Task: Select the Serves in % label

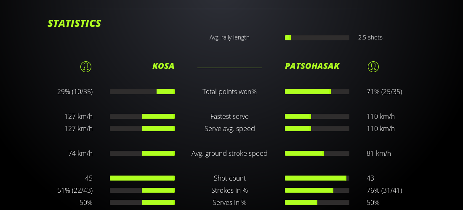Action: pyautogui.click(x=229, y=202)
